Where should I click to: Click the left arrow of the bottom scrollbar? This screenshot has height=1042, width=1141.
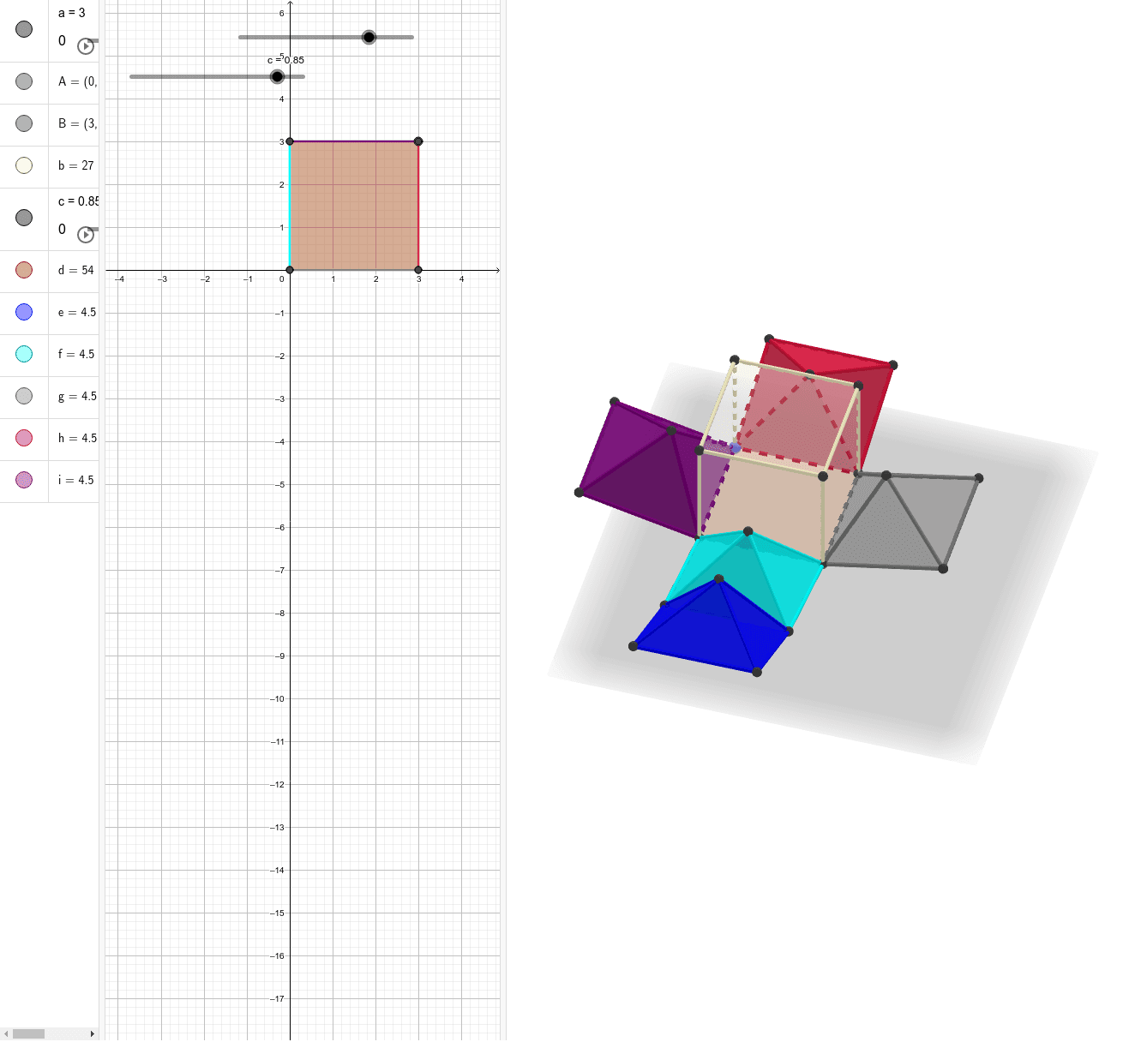click(4, 1034)
